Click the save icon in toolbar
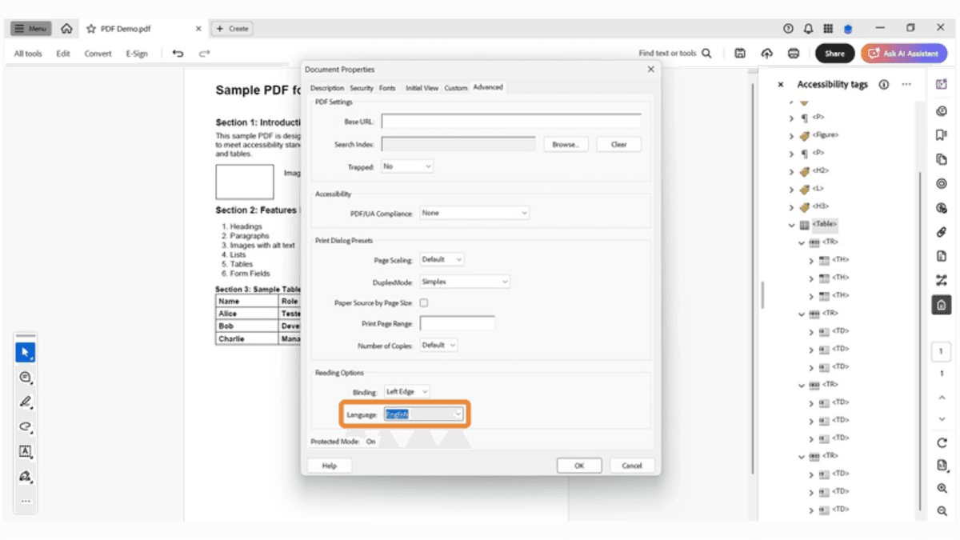Screen dimensions: 960x540 point(740,54)
